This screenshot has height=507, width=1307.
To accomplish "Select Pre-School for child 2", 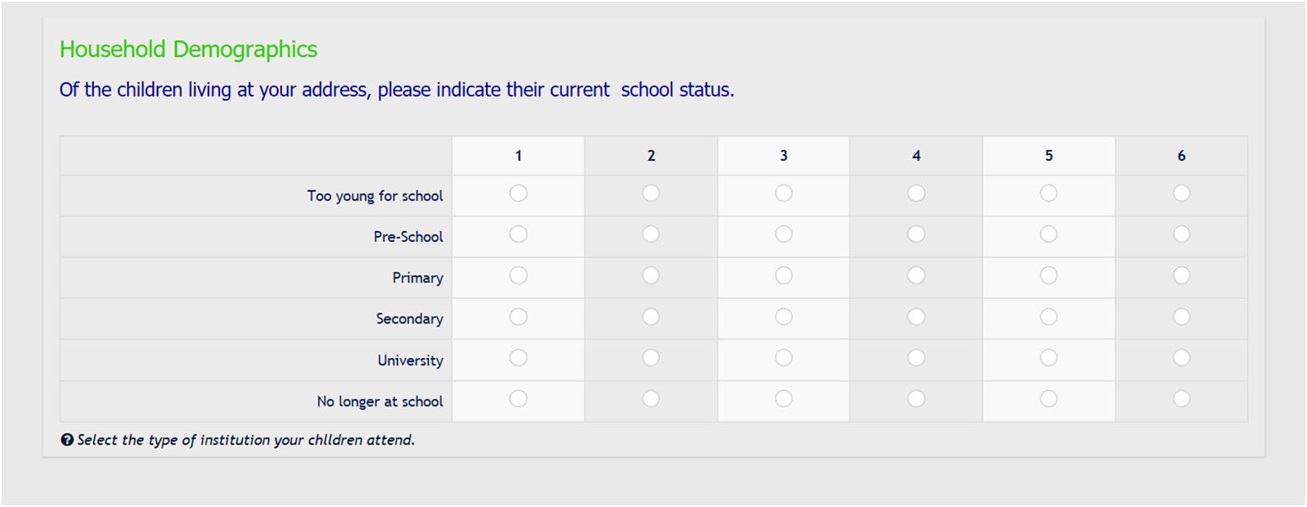I will 650,234.
